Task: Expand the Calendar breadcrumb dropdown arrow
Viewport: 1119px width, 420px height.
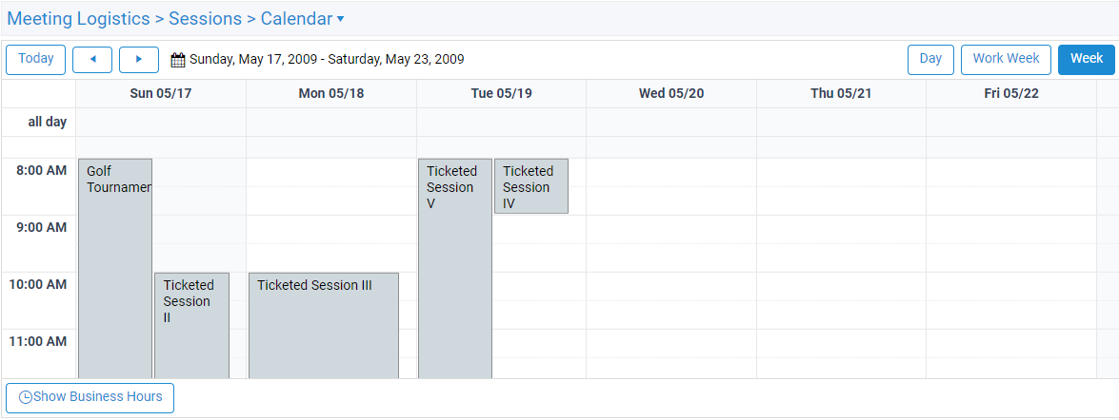Action: coord(340,19)
